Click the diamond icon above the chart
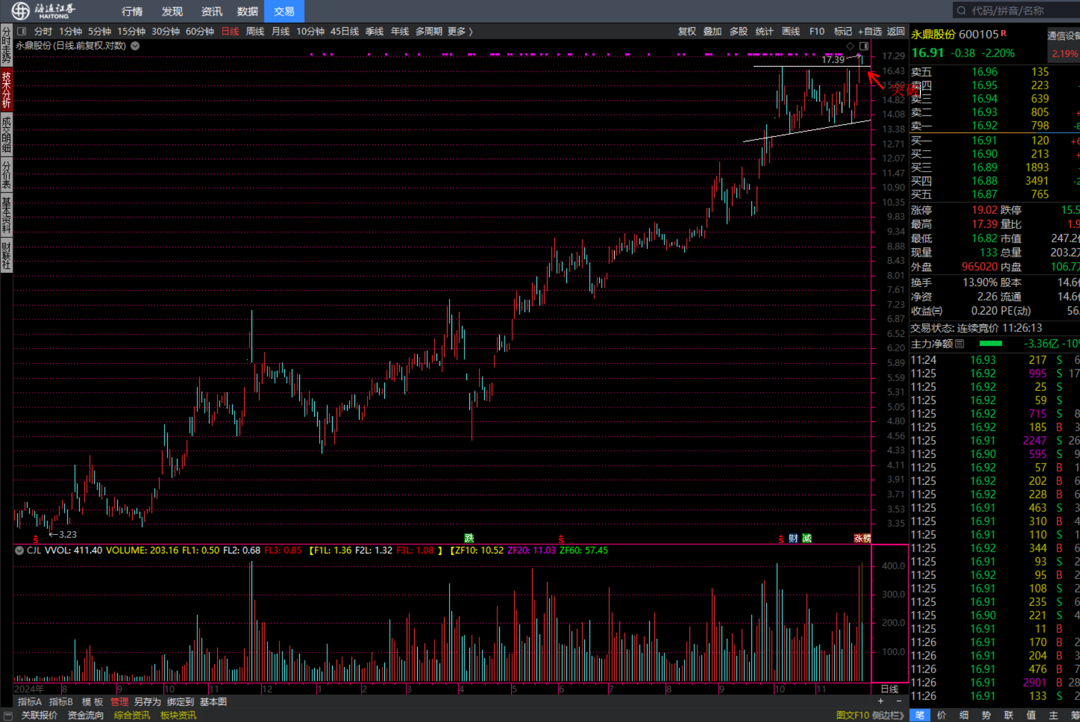This screenshot has height=722, width=1080. click(x=850, y=46)
